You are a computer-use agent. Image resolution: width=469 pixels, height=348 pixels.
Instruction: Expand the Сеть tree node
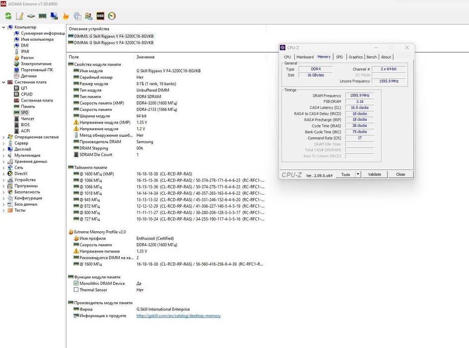[x=3, y=168]
